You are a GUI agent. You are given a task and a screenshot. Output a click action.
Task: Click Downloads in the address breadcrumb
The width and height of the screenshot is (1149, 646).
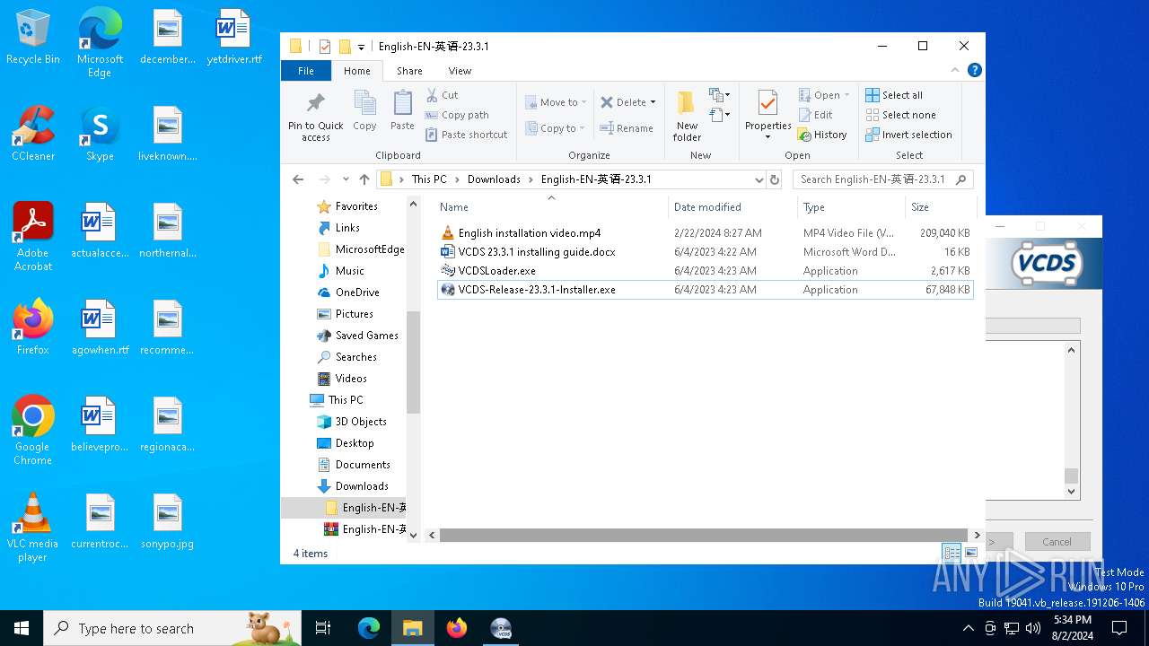pyautogui.click(x=494, y=179)
